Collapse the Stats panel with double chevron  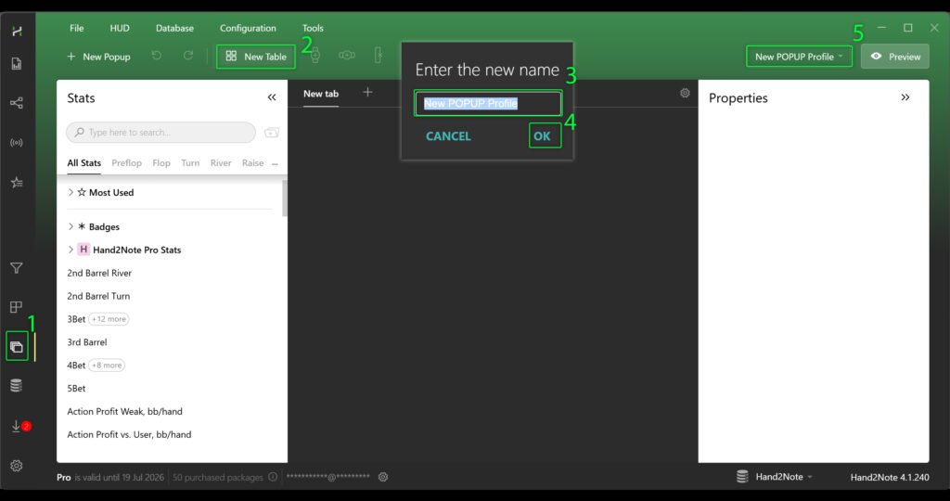[x=272, y=97]
